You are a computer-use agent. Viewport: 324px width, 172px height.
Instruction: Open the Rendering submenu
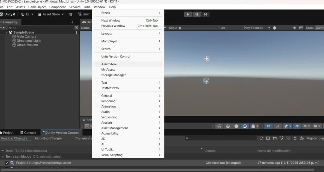pyautogui.click(x=128, y=101)
